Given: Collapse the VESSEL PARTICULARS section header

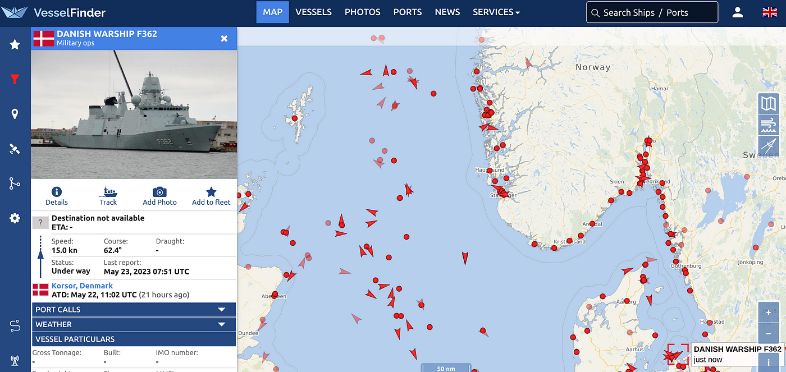Looking at the screenshot, I should click(134, 339).
